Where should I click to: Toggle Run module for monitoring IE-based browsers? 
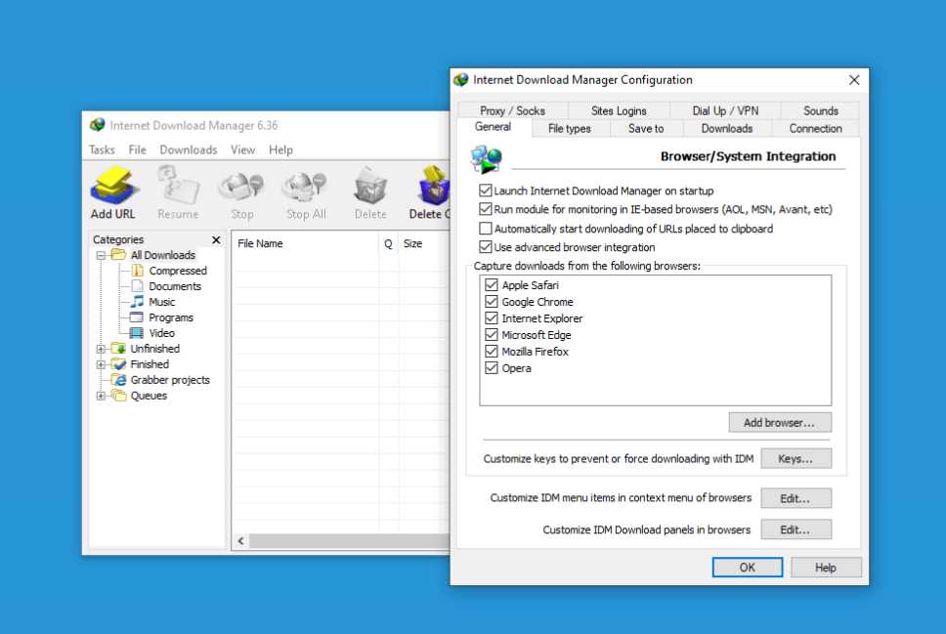tap(485, 209)
